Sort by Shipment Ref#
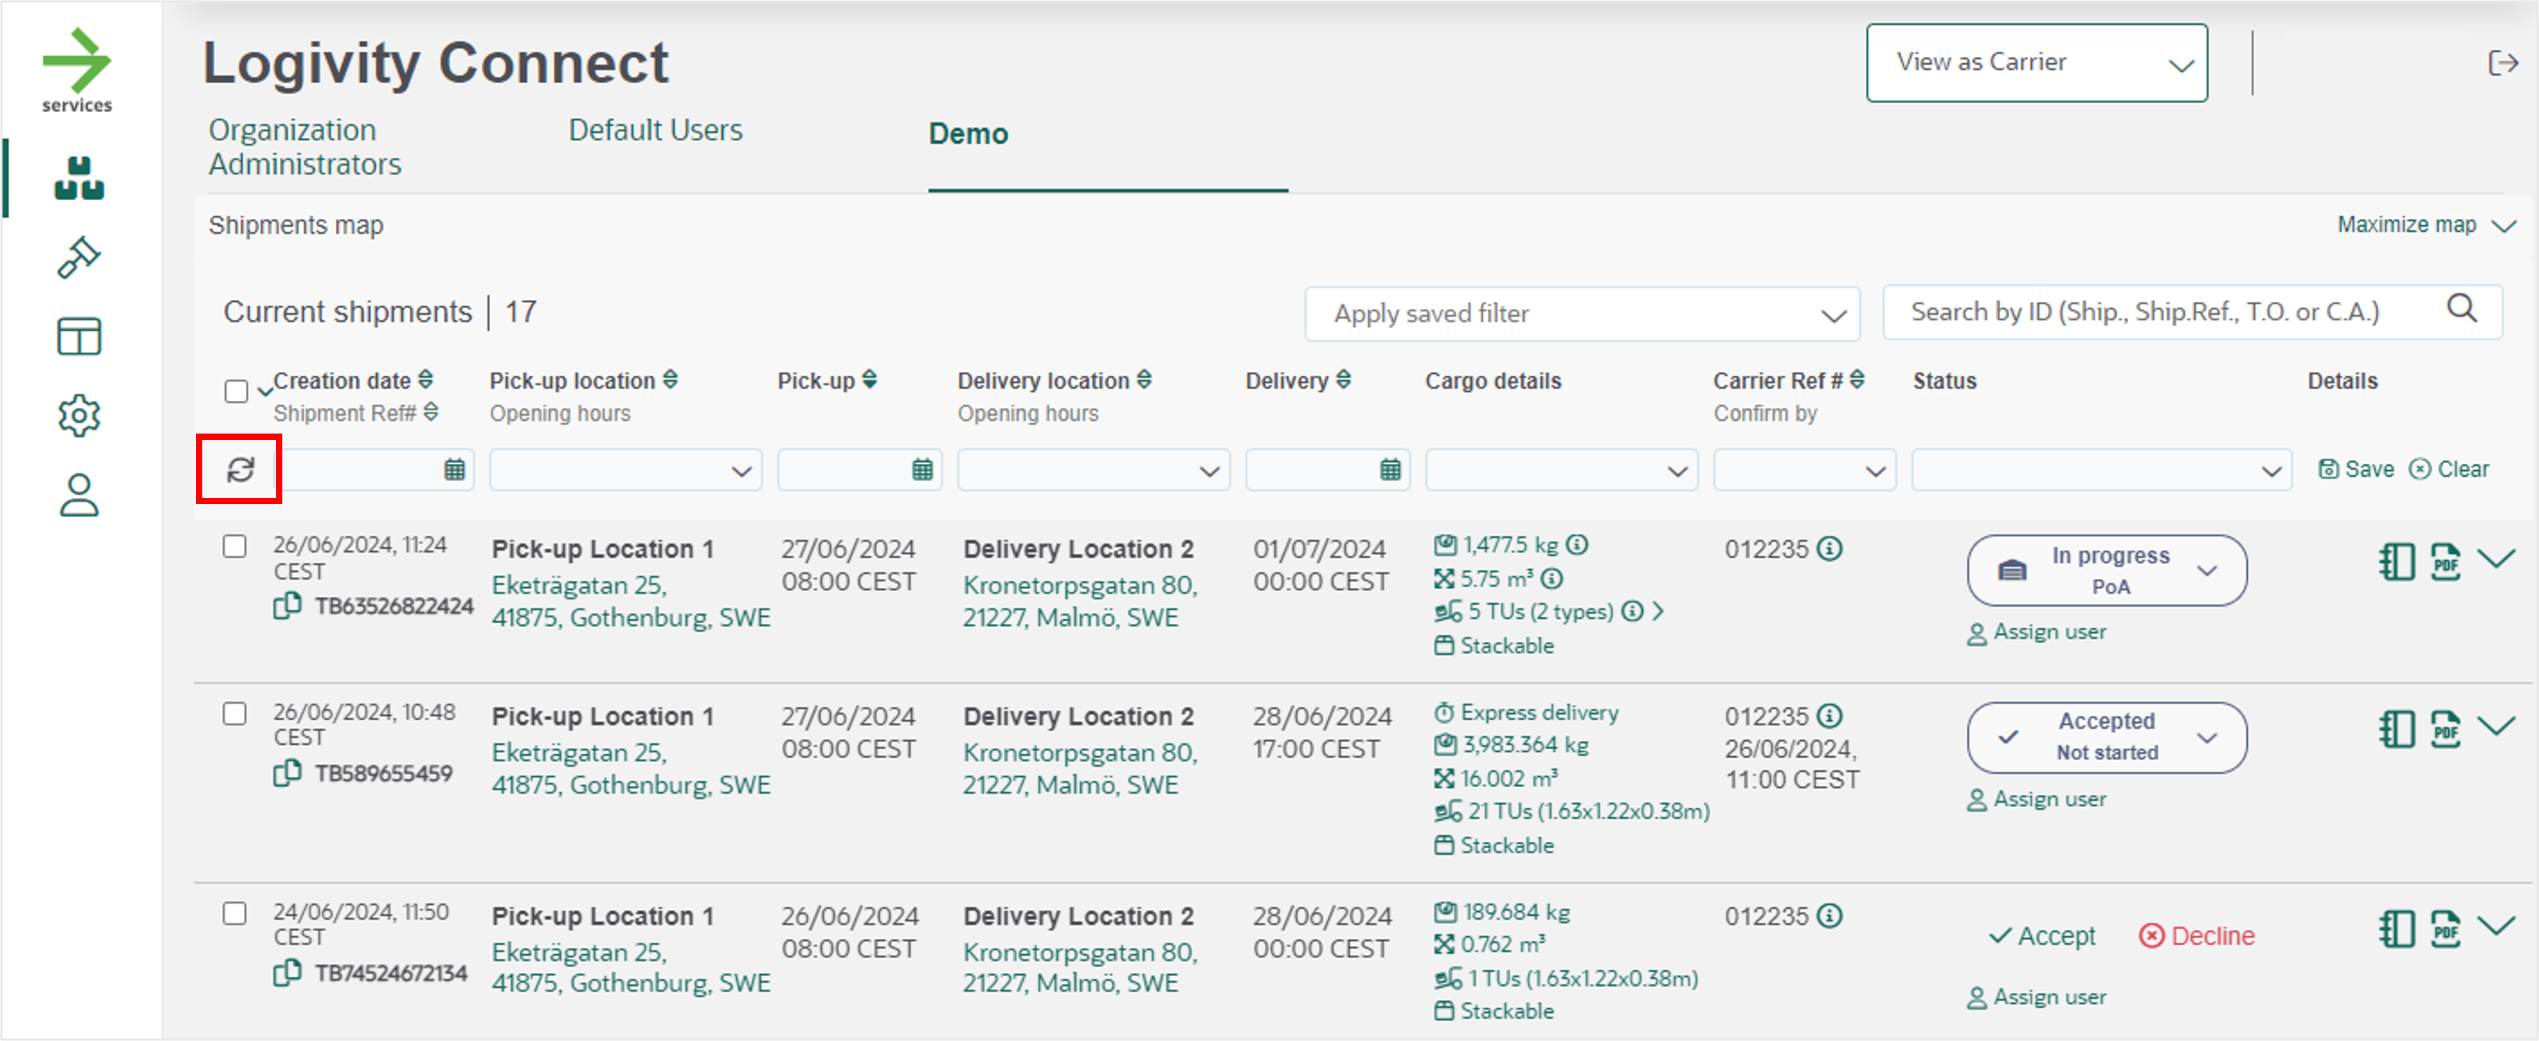The width and height of the screenshot is (2539, 1041). (x=430, y=411)
